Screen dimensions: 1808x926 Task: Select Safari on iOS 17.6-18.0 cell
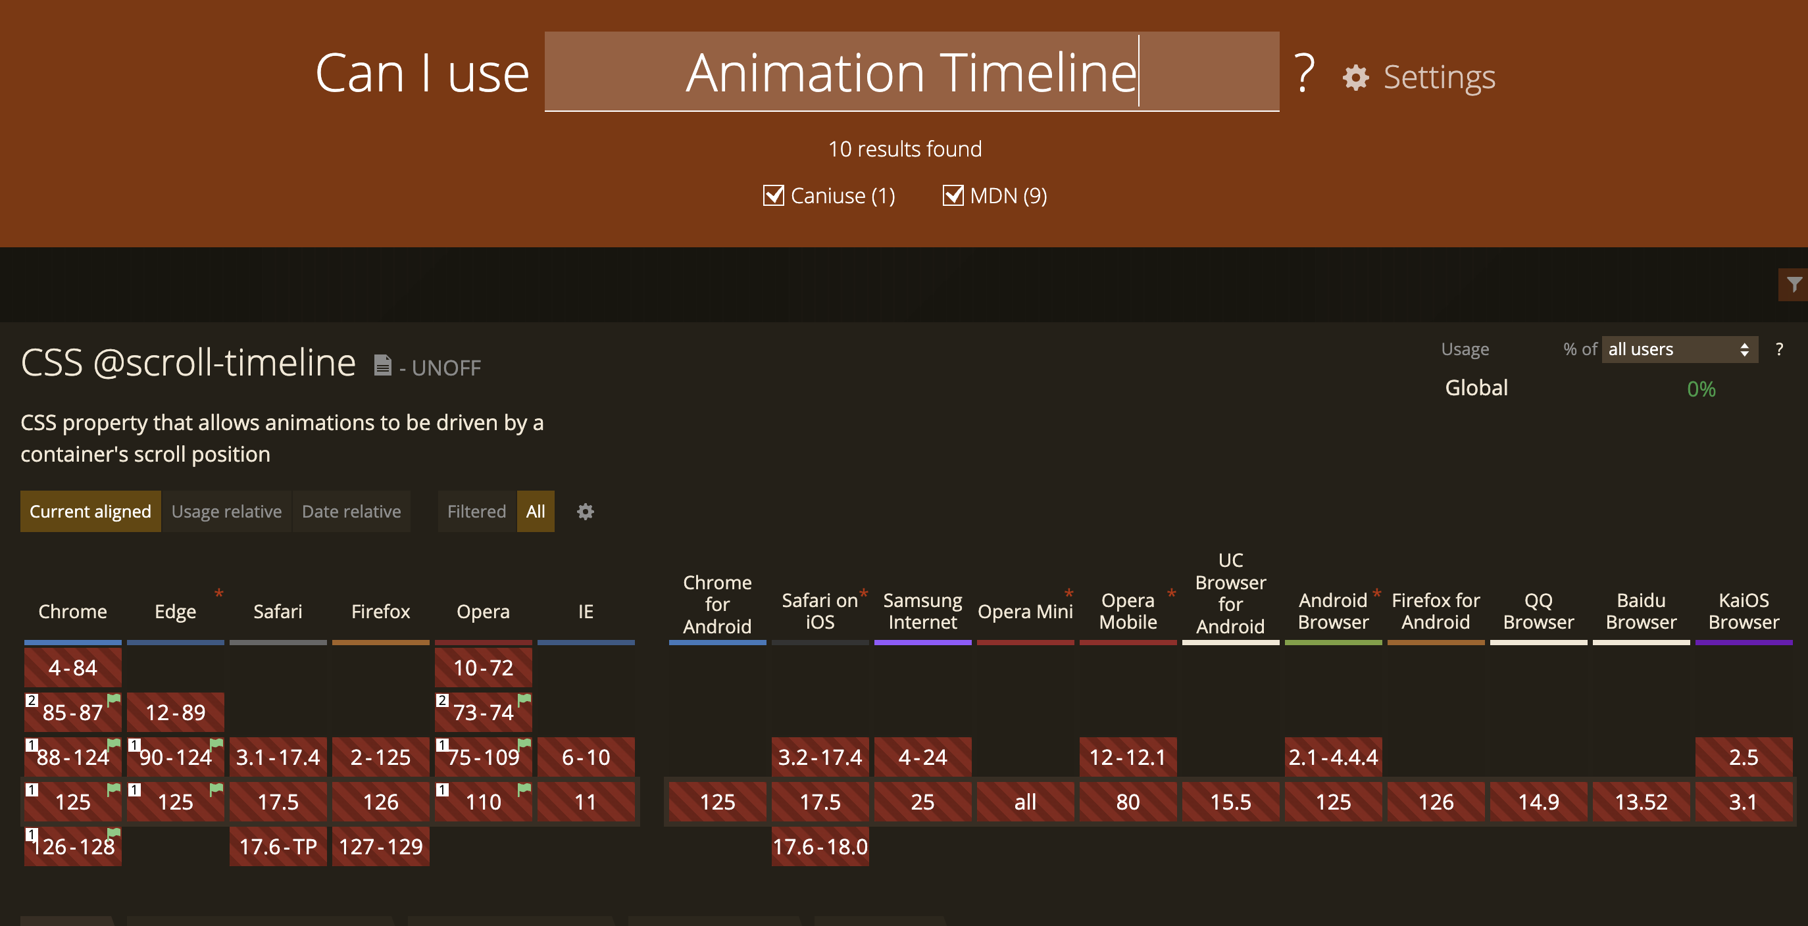[x=820, y=846]
